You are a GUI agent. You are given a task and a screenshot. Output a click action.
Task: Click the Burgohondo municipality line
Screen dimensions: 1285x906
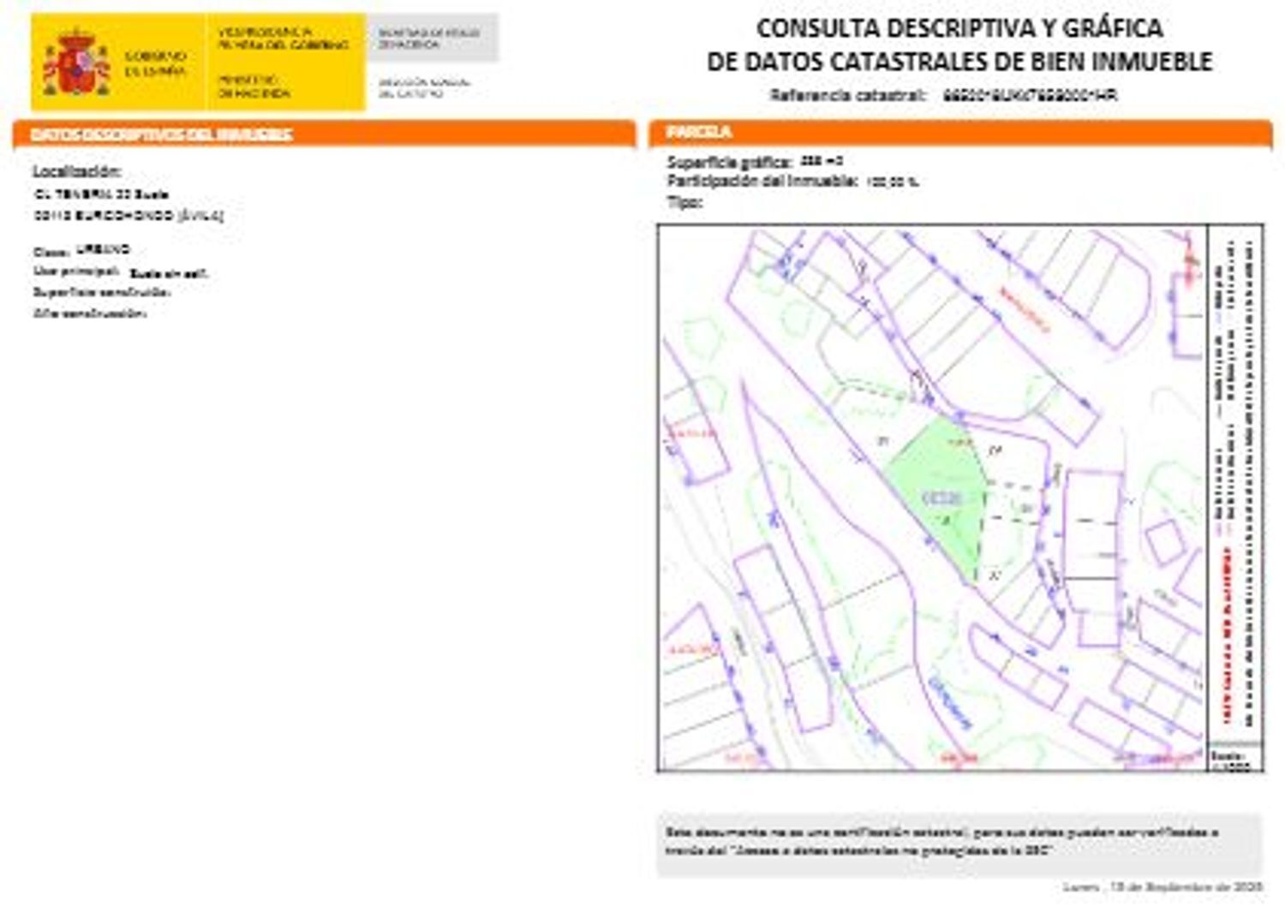(x=128, y=216)
